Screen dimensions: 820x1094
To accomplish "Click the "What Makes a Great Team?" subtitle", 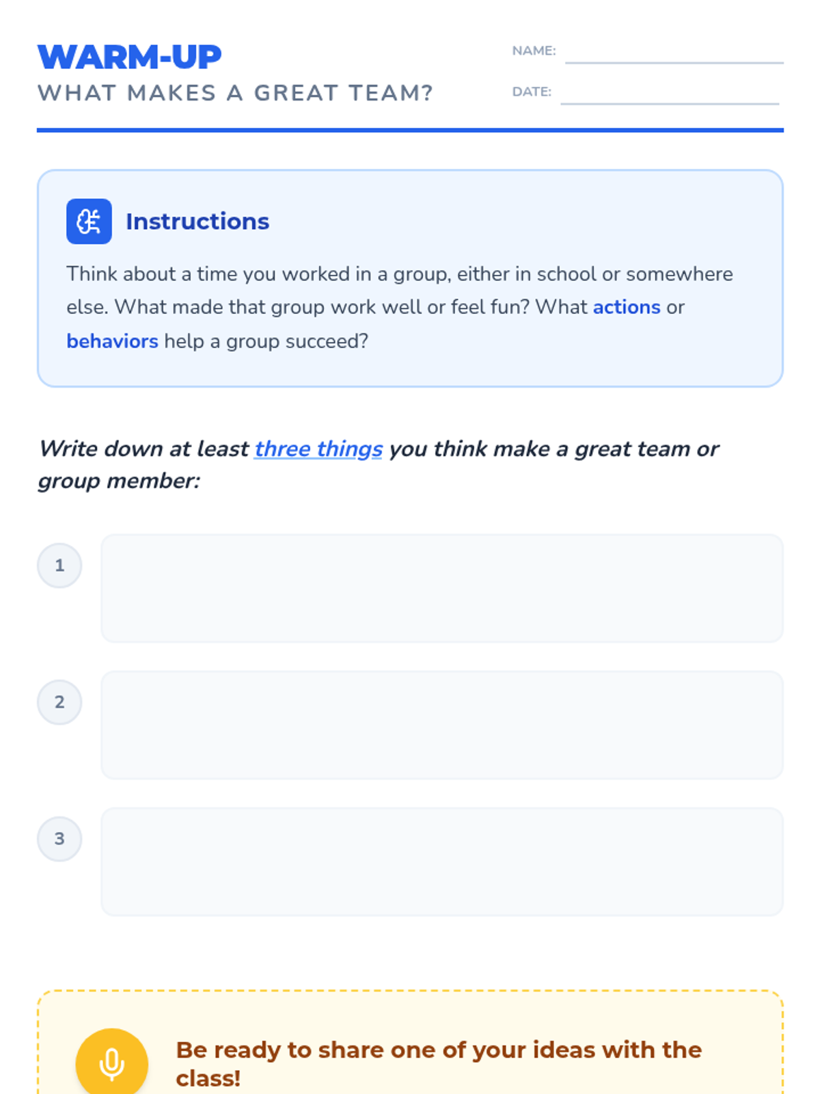I will coord(235,93).
